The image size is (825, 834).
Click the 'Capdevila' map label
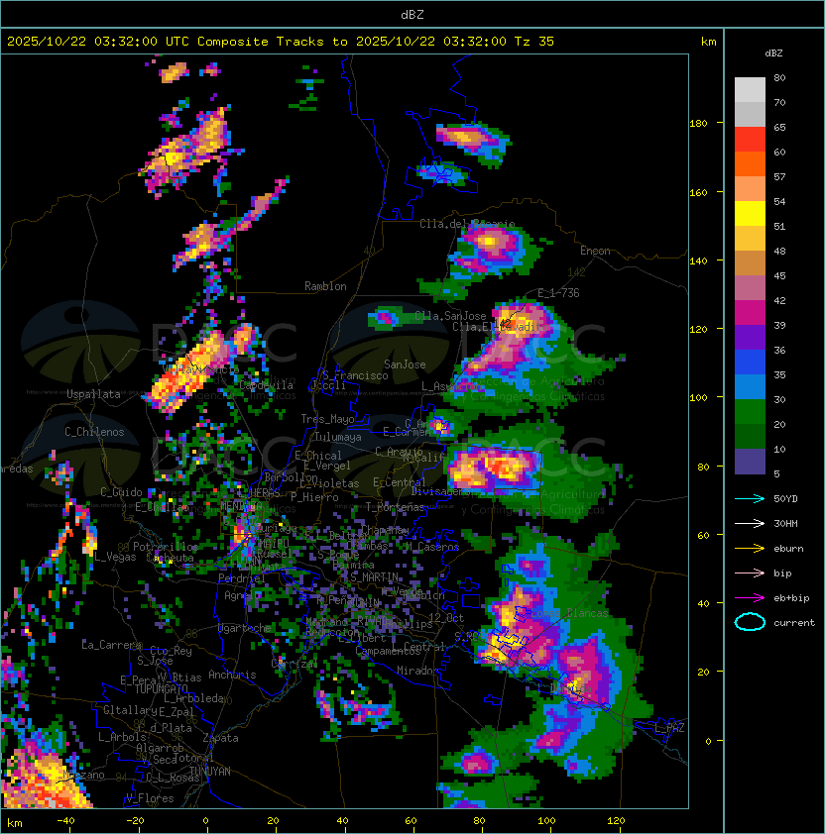point(267,385)
